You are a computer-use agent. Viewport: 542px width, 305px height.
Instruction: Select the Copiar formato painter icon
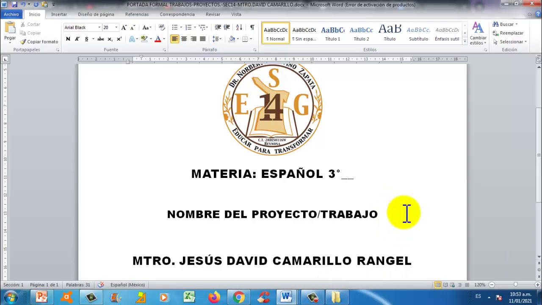[x=22, y=42]
